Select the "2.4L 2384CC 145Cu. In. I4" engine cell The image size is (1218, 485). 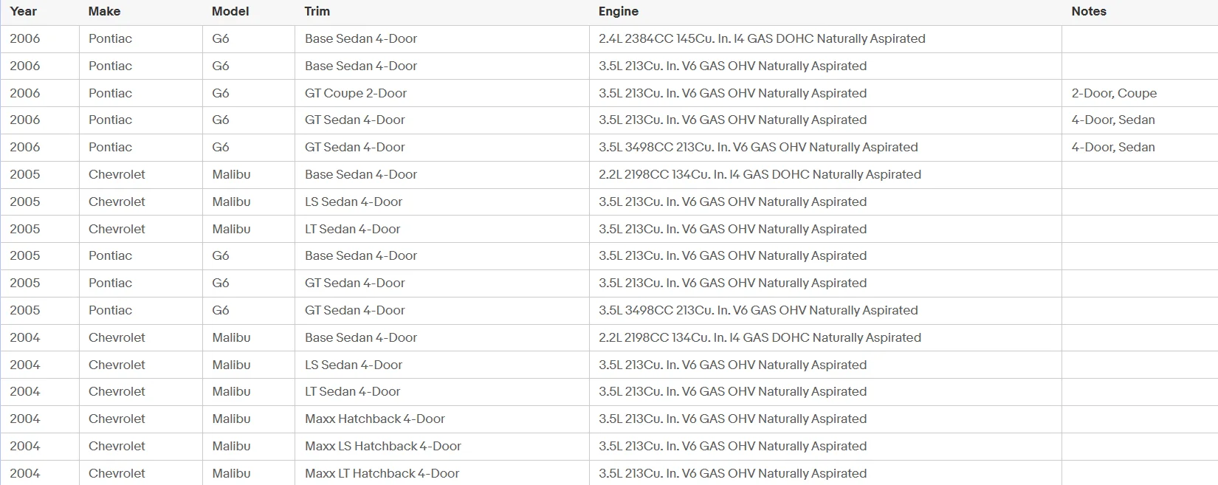click(762, 38)
